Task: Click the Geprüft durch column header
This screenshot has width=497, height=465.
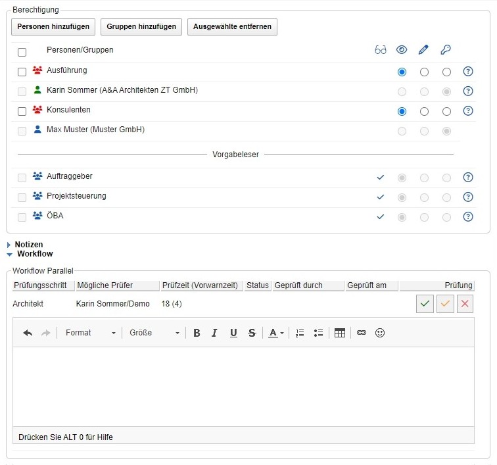Action: click(x=308, y=285)
